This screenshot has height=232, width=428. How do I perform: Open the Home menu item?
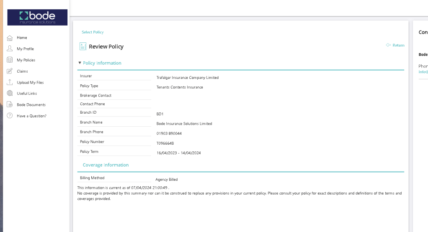click(x=22, y=38)
